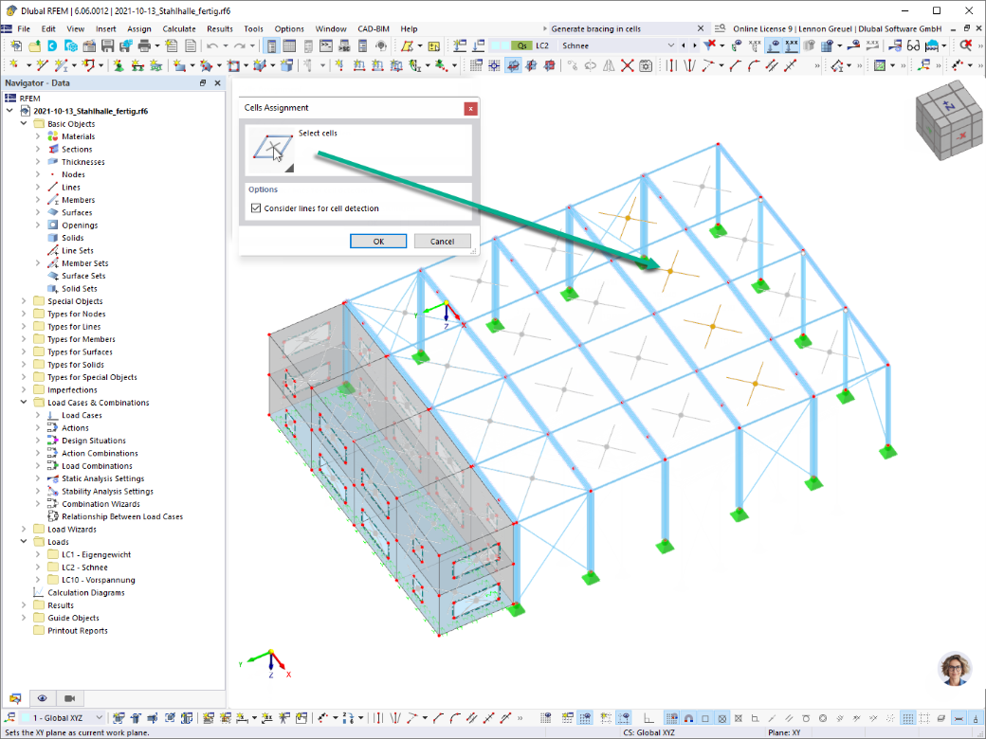Image resolution: width=986 pixels, height=739 pixels.
Task: Open the load case Schnee dropdown
Action: (x=670, y=45)
